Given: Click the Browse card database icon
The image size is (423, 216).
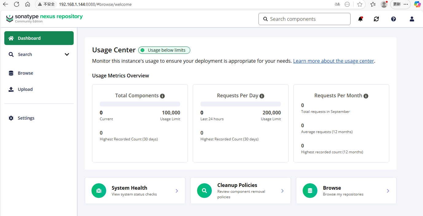Looking at the screenshot, I should pos(310,191).
